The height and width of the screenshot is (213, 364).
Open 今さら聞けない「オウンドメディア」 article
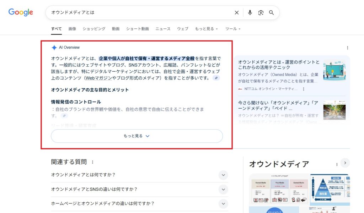(x=278, y=105)
